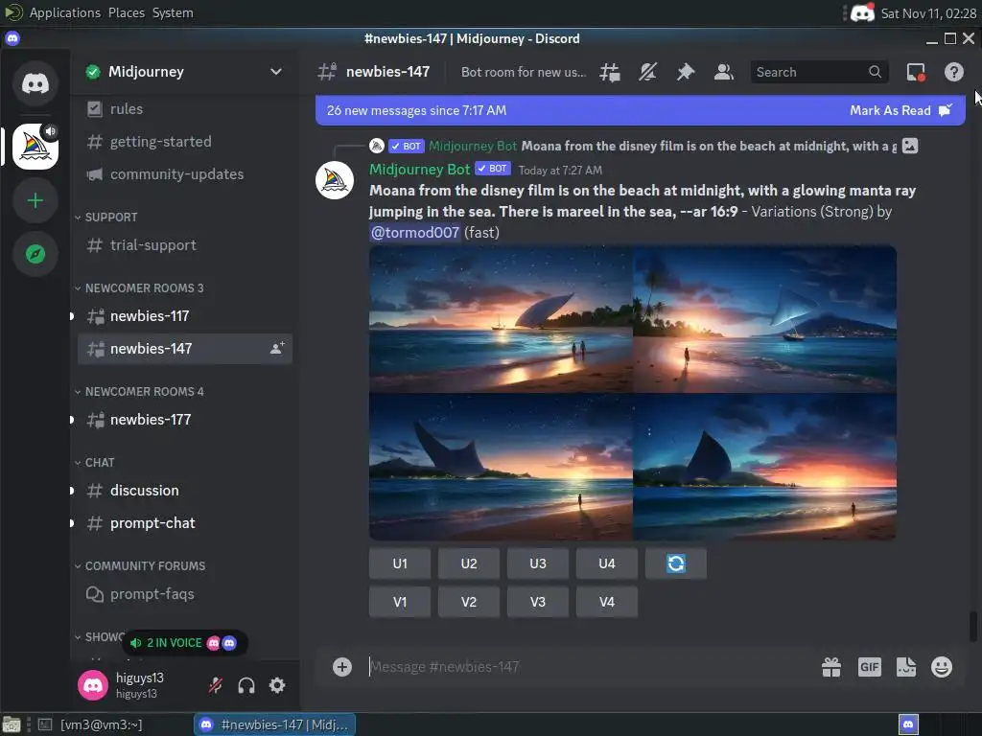Click the Discord icon in bottom-right panel
This screenshot has height=736, width=982.
[x=908, y=724]
